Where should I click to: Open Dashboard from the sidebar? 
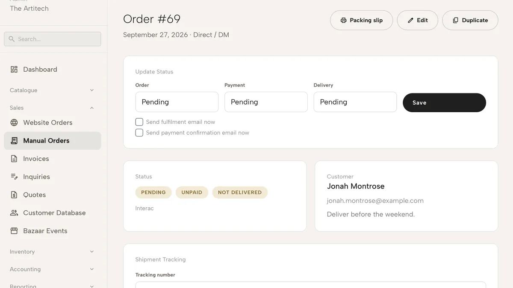(x=53, y=70)
